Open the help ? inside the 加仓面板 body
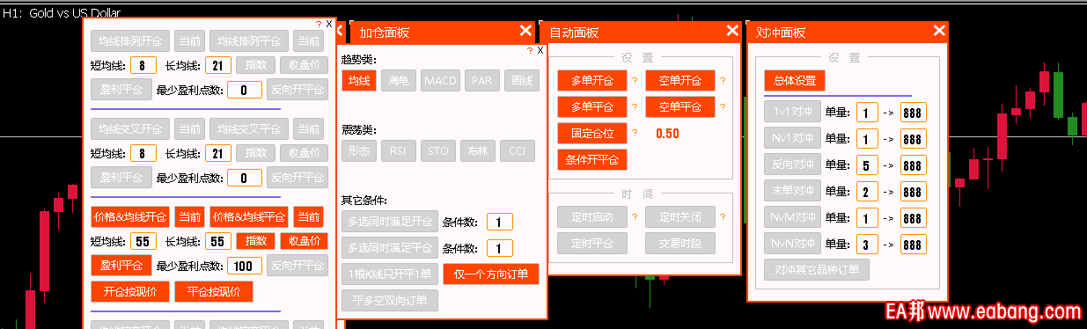The image size is (1087, 329). tap(530, 51)
